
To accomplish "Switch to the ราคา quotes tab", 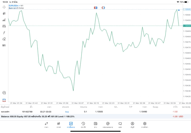I will (46, 125).
